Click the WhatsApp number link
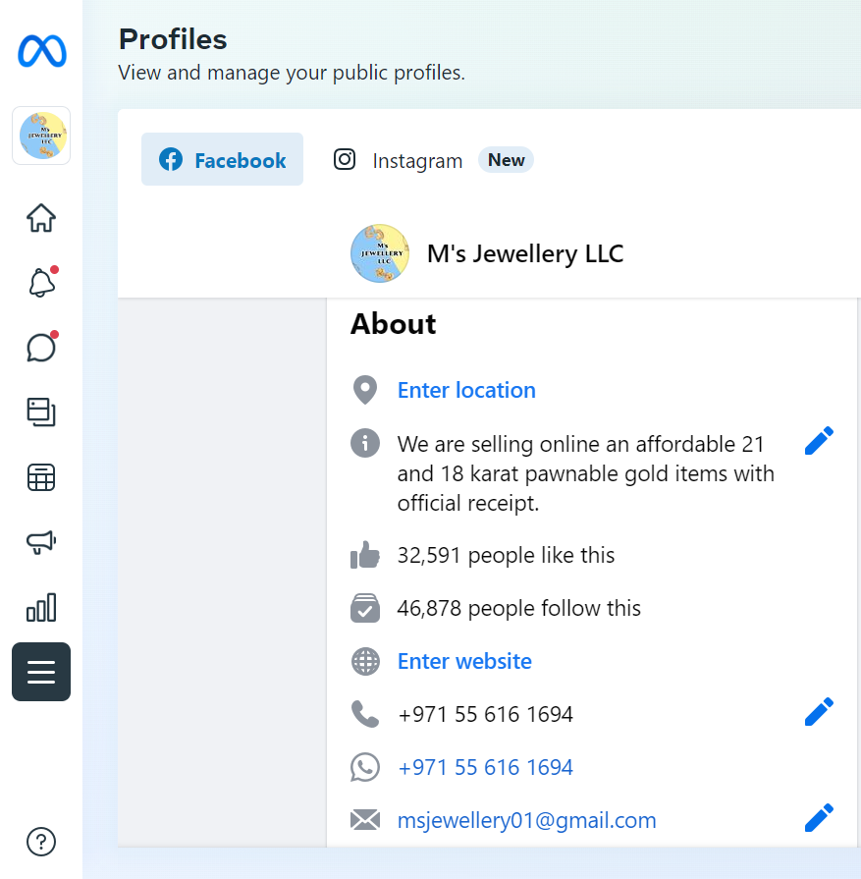This screenshot has width=861, height=879. [485, 767]
